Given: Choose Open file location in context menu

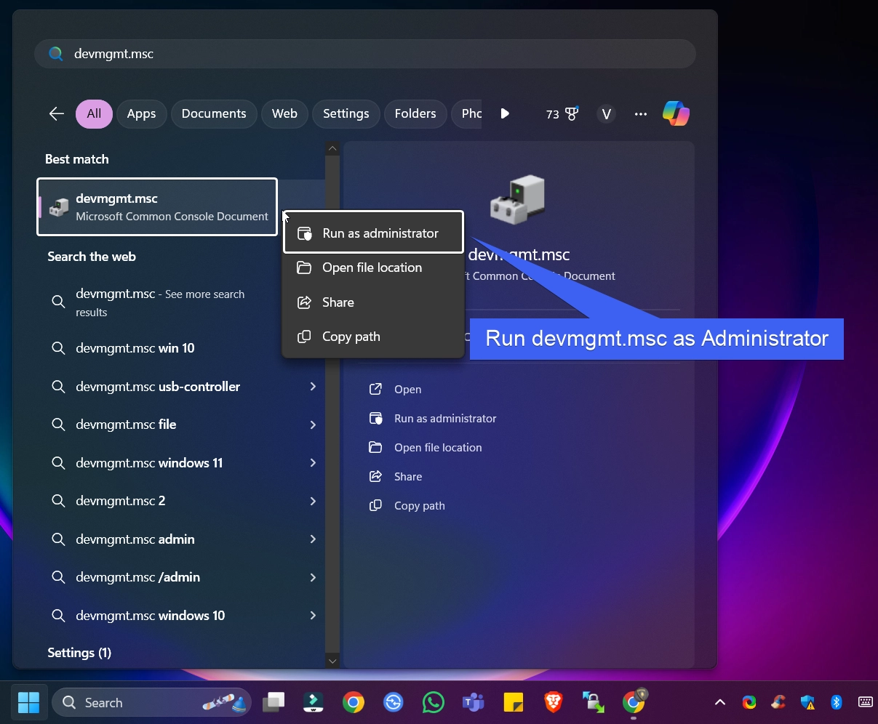Looking at the screenshot, I should pyautogui.click(x=373, y=268).
